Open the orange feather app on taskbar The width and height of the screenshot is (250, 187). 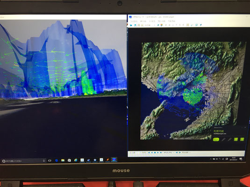pos(107,159)
